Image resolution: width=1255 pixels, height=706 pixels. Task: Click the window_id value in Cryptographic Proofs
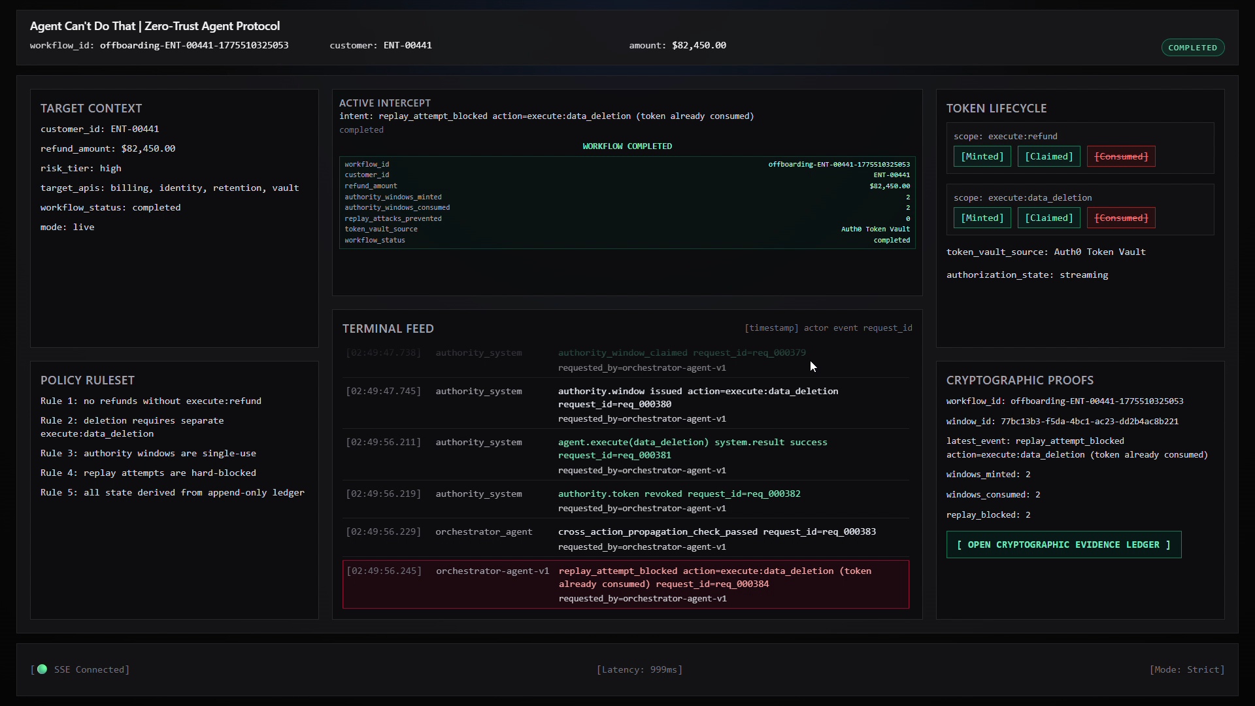[1089, 422]
